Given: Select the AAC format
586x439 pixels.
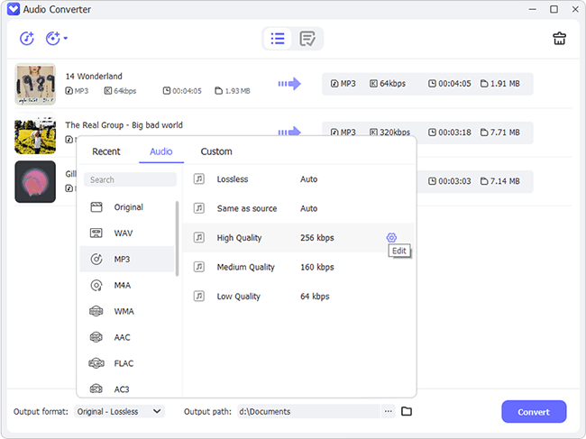Looking at the screenshot, I should [127, 337].
